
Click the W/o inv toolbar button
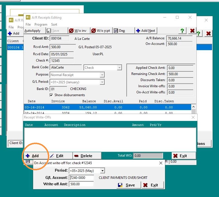click(x=79, y=31)
